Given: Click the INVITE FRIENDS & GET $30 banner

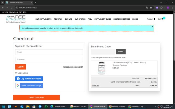Looking at the screenshot, I should [x=14, y=12].
